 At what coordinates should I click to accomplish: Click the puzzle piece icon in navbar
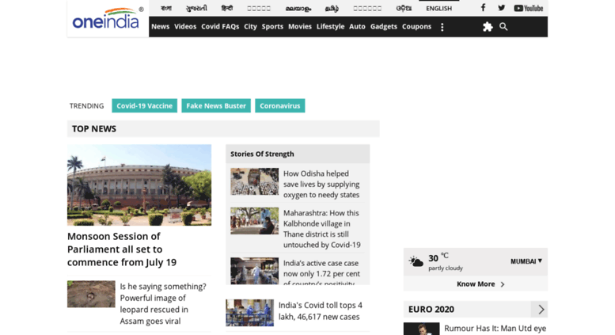tap(488, 27)
